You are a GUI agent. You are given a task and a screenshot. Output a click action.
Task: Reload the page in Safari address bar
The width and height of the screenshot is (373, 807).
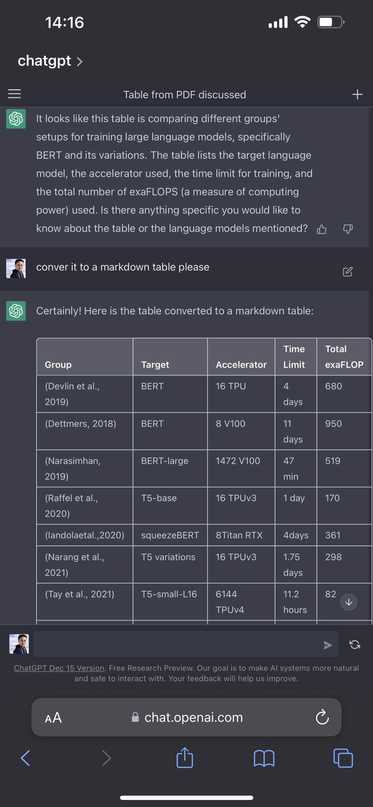tap(322, 717)
